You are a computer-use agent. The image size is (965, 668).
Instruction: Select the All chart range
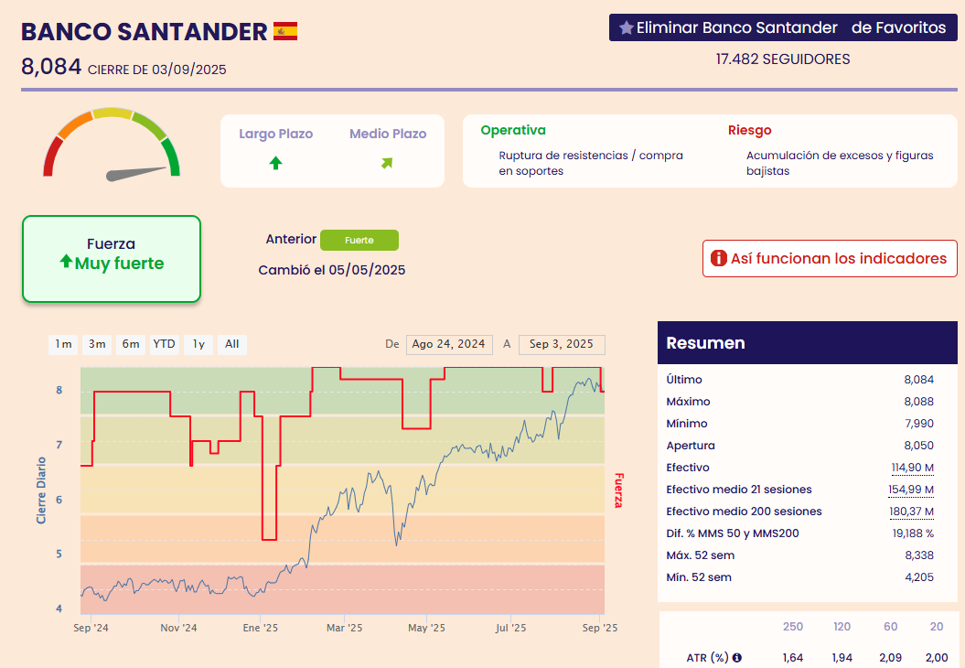pyautogui.click(x=232, y=344)
